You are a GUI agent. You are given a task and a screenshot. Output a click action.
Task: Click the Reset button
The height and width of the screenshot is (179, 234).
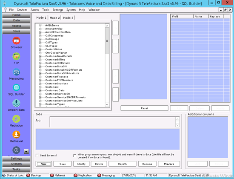point(144,108)
